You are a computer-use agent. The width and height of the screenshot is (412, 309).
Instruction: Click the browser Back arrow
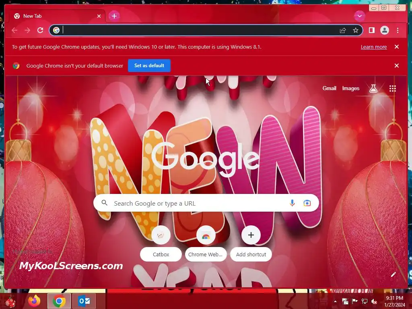(x=14, y=30)
